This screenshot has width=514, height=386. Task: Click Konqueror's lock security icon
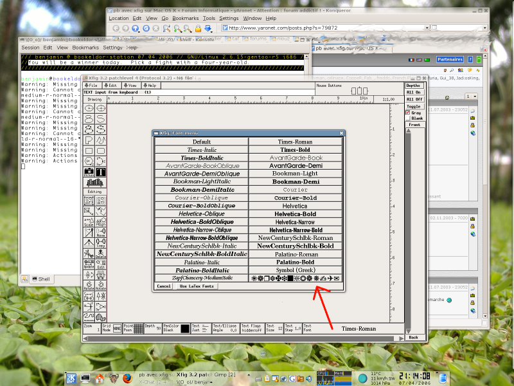tap(198, 28)
